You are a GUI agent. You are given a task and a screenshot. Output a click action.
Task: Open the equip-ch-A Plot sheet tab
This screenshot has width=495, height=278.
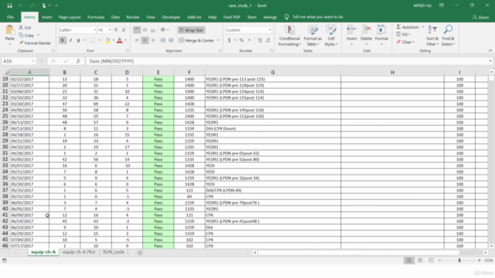tap(79, 253)
